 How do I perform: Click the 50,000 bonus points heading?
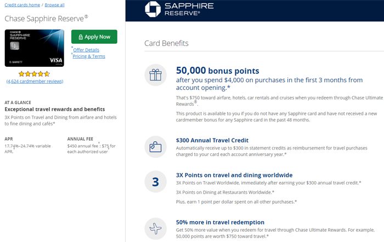(x=217, y=71)
